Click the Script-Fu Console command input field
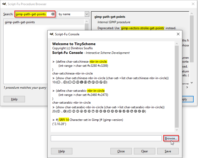The width and height of the screenshot is (198, 158). click(x=106, y=138)
